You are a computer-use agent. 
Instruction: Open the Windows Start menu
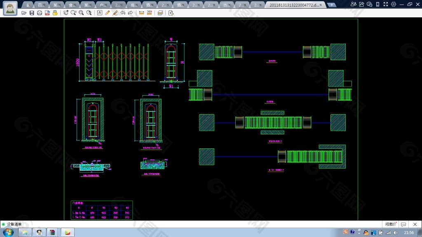[x=8, y=232]
